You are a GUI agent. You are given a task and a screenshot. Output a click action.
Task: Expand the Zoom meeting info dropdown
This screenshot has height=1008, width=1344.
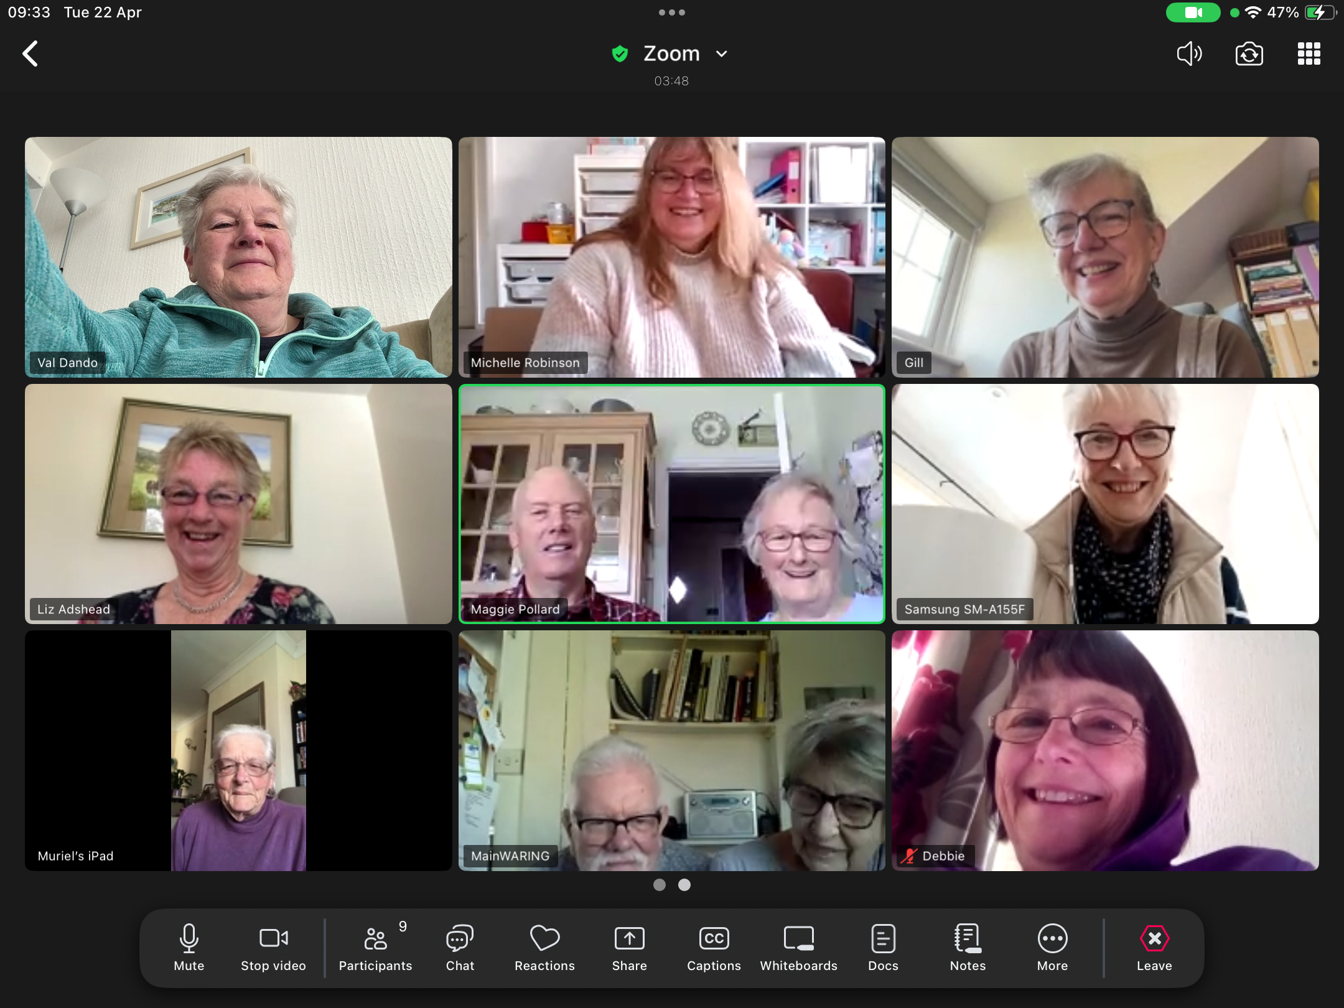pyautogui.click(x=722, y=54)
